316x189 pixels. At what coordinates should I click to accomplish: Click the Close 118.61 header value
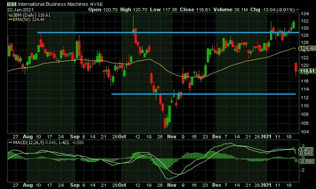point(195,10)
